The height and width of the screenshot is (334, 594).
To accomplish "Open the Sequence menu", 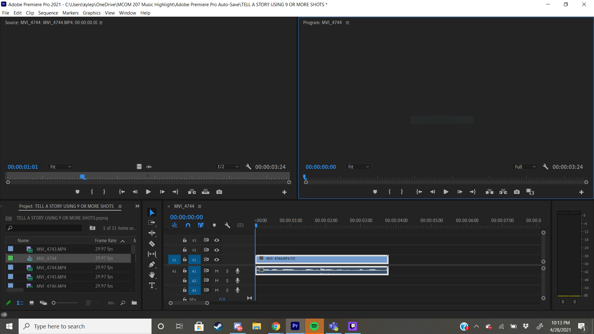I will click(48, 13).
